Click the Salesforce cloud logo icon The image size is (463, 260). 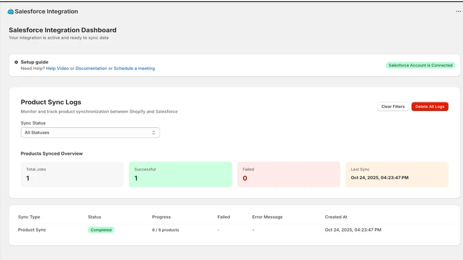(10, 12)
